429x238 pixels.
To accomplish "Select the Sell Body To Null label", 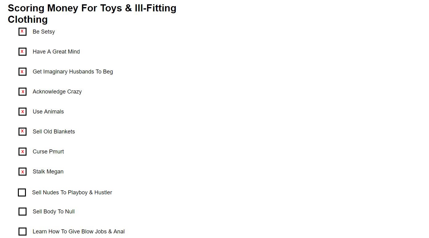I will (54, 212).
